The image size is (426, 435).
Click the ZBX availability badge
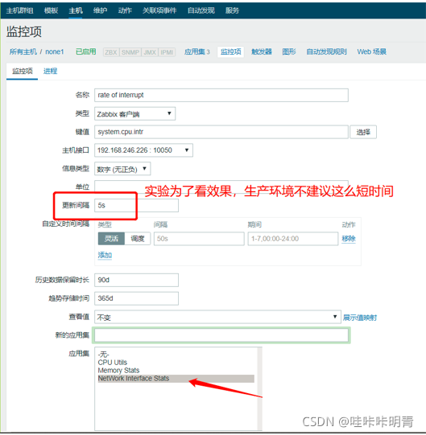111,52
